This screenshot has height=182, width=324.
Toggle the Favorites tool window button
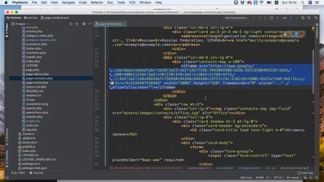click(x=7, y=158)
